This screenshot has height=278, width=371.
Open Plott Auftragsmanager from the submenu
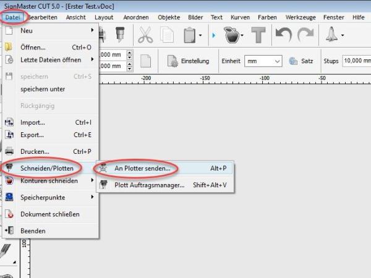point(150,185)
